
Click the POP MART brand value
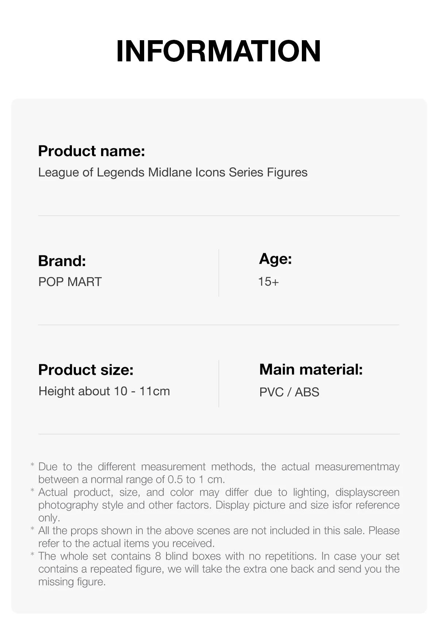70,282
